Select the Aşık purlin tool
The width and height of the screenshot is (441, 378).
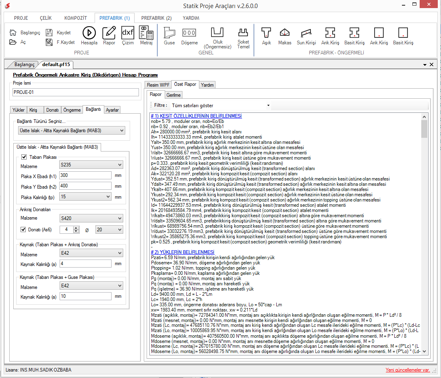pos(266,36)
